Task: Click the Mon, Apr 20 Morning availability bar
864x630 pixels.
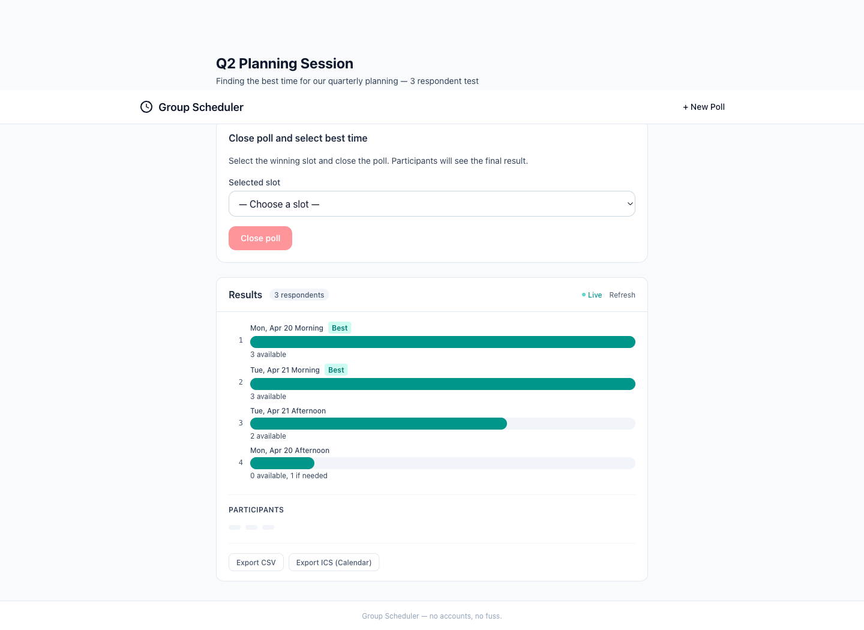Action: click(443, 342)
